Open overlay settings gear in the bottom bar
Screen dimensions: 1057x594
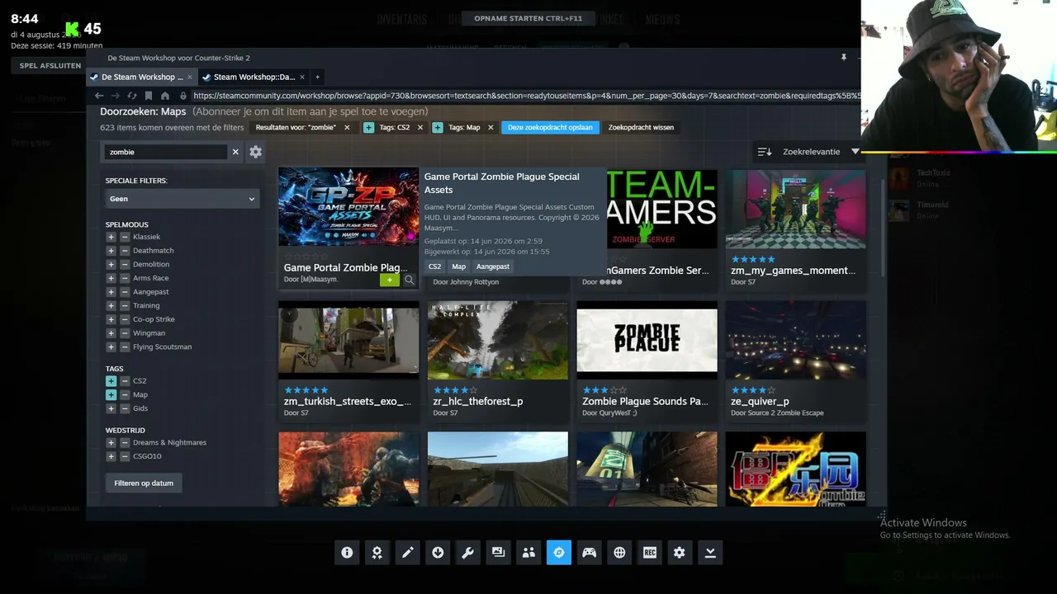tap(680, 553)
